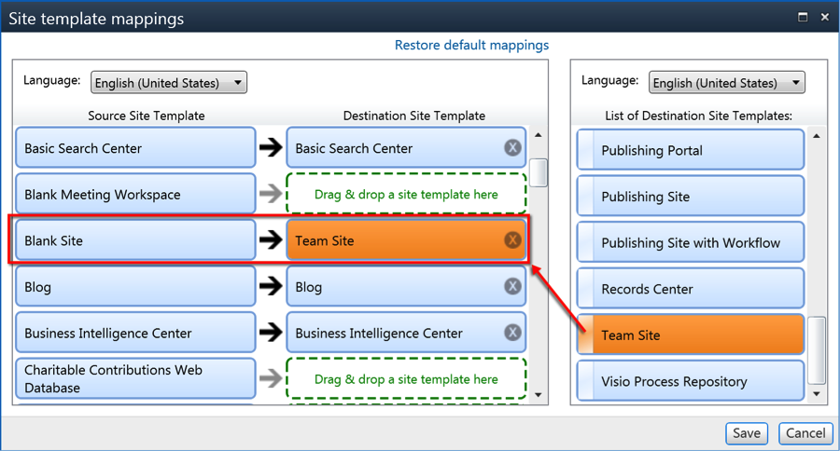The height and width of the screenshot is (451, 840).
Task: Click the Cancel button
Action: coord(805,432)
